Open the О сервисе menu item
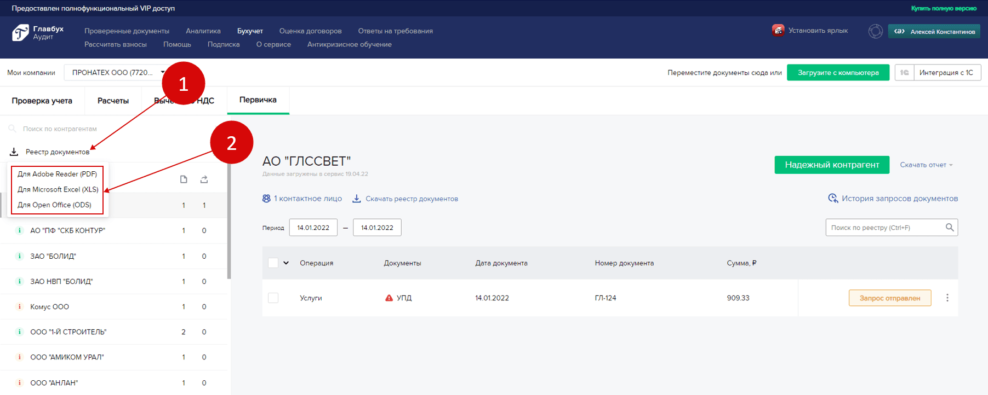This screenshot has height=395, width=988. [273, 44]
